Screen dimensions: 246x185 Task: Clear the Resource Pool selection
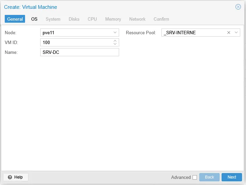[x=229, y=33]
